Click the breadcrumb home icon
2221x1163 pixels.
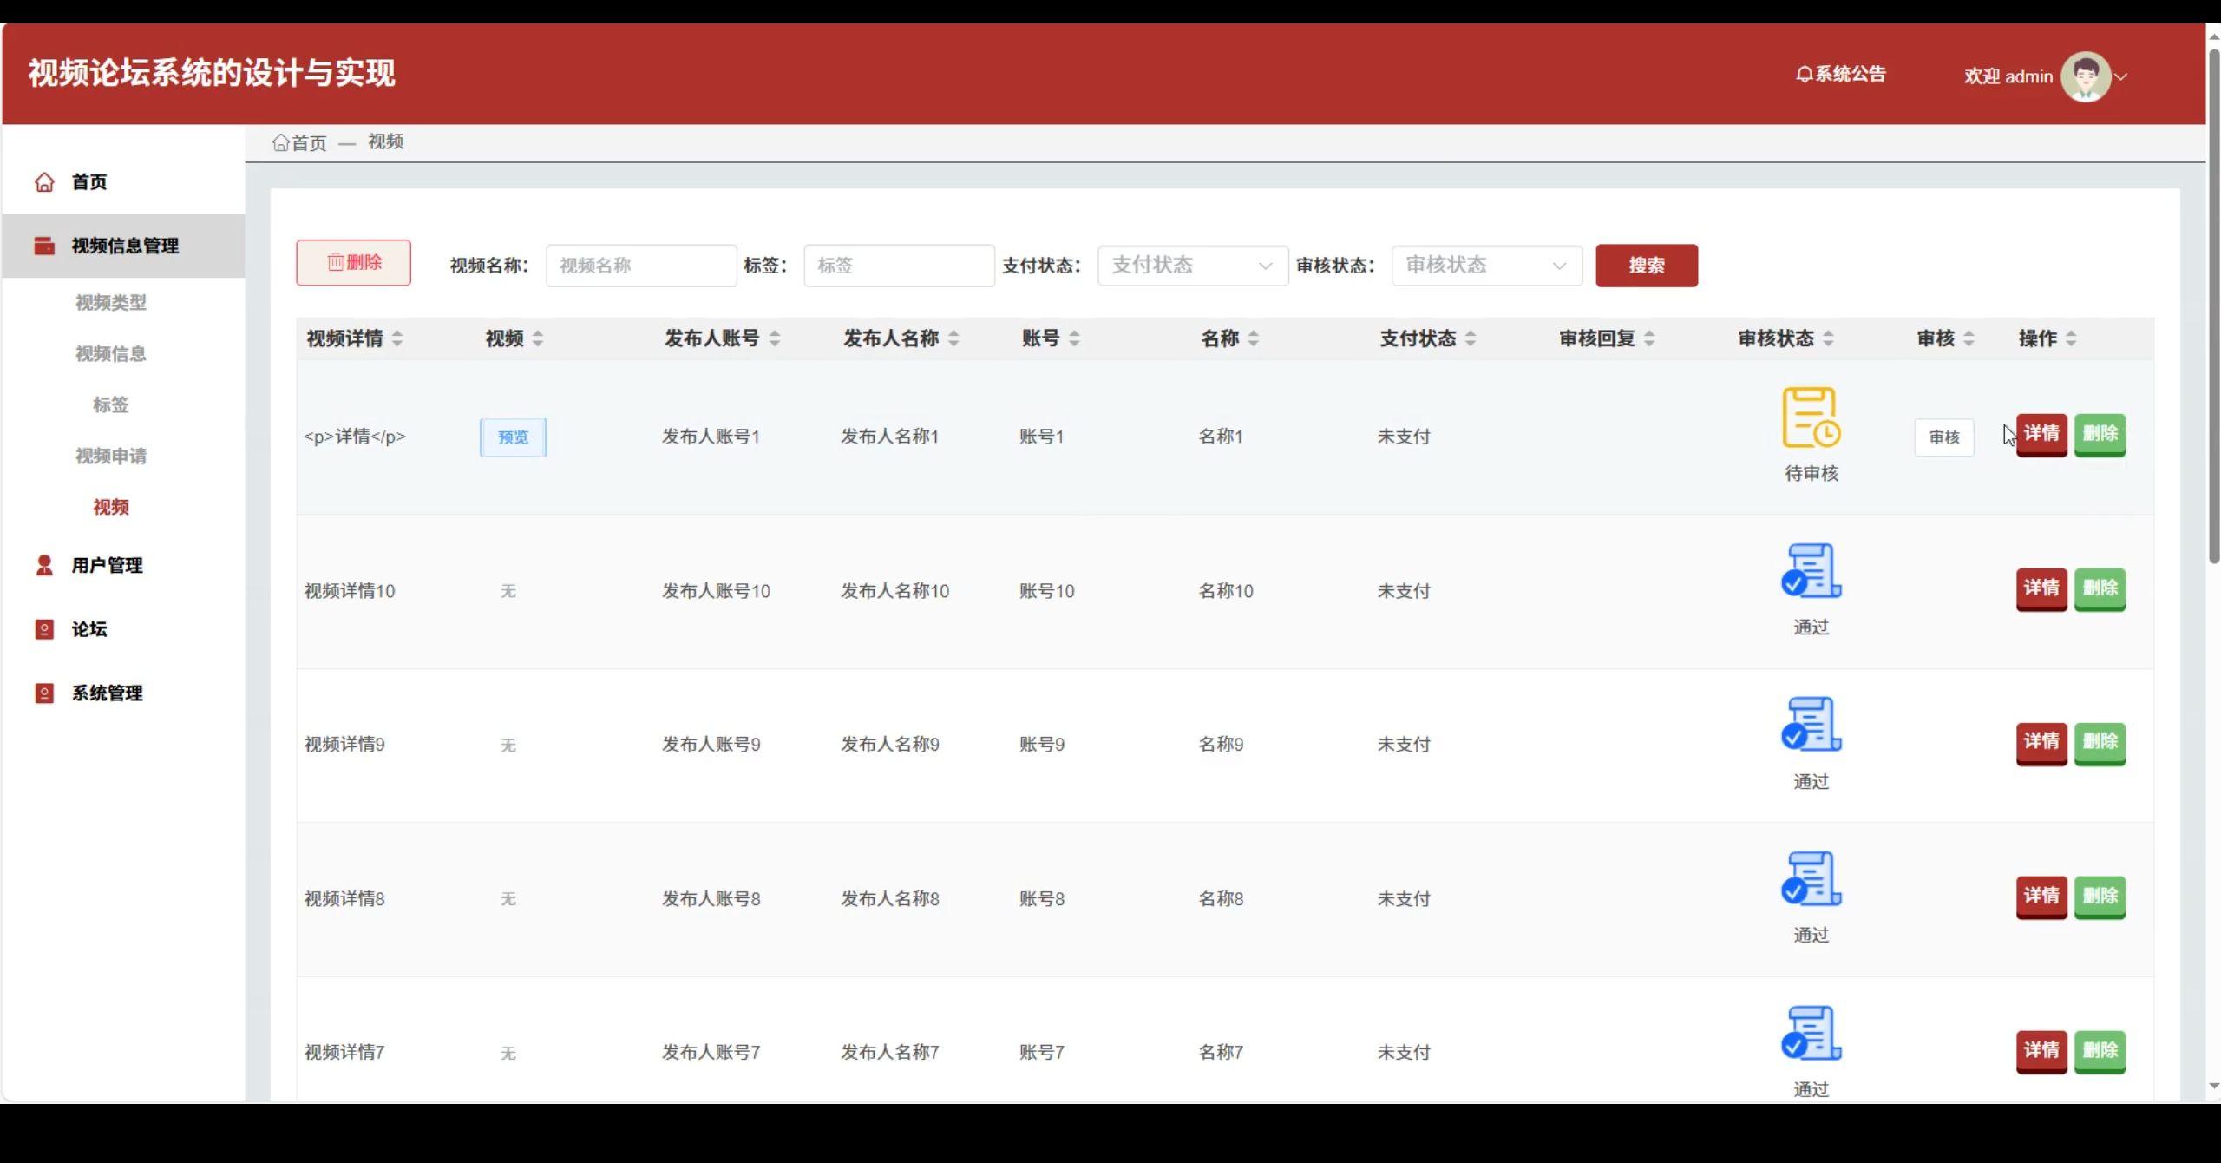tap(280, 142)
